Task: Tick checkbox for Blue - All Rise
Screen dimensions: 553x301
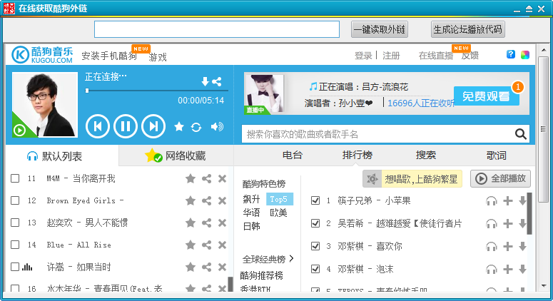Action: point(15,245)
